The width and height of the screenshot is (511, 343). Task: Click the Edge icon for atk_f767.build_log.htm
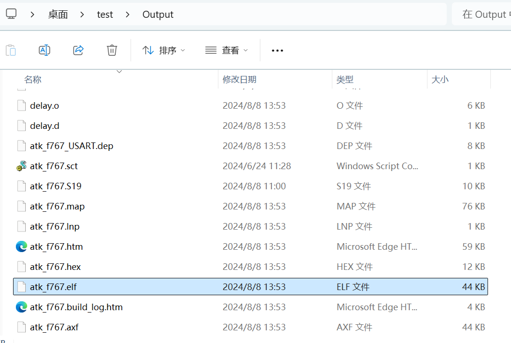[x=21, y=307]
